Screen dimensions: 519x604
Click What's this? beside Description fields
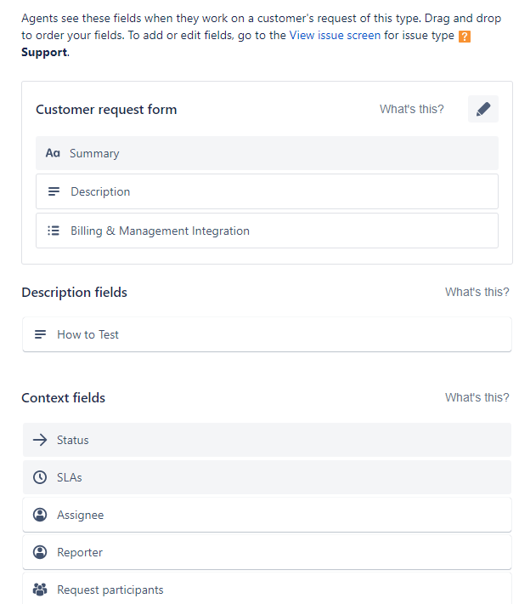click(477, 292)
